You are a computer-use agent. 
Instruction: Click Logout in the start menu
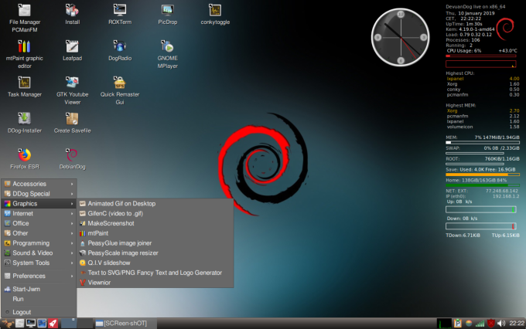39,312
